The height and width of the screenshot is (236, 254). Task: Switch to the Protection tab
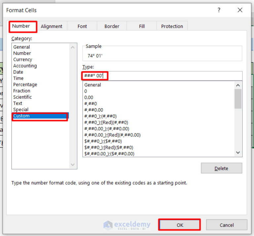(x=172, y=26)
